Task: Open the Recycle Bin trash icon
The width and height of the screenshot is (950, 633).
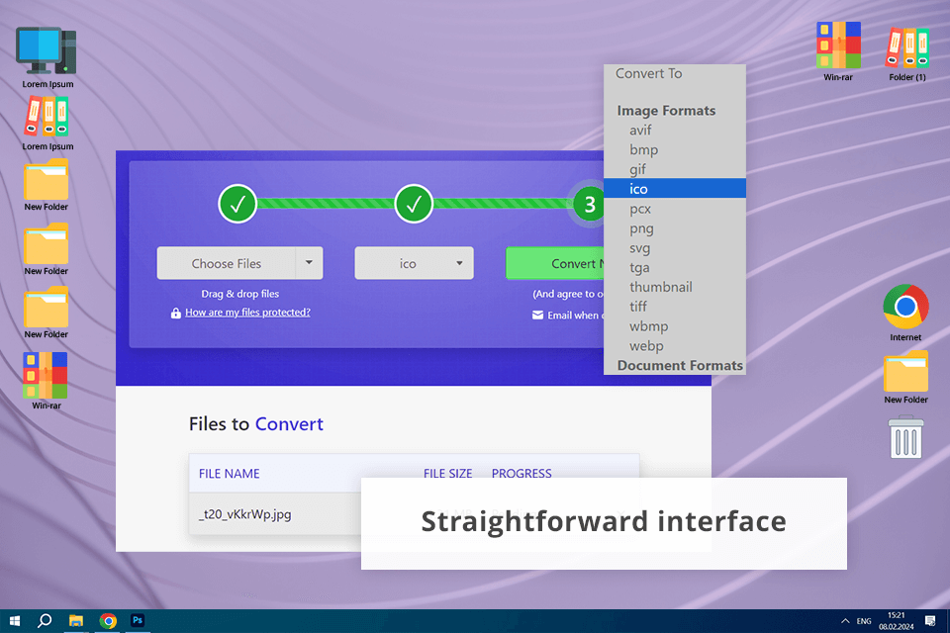Action: click(x=905, y=437)
